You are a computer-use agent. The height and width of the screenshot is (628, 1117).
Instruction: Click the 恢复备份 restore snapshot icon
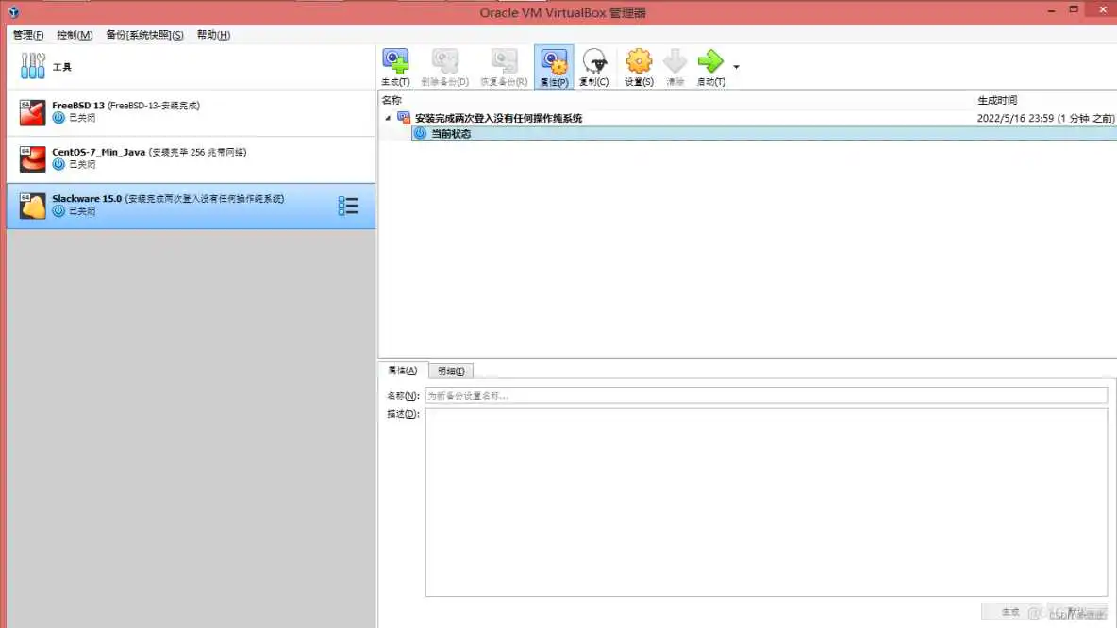click(x=504, y=66)
